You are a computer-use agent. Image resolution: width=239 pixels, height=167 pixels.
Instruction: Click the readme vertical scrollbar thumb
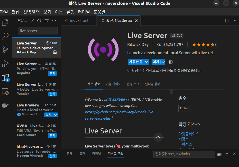[x=171, y=92]
